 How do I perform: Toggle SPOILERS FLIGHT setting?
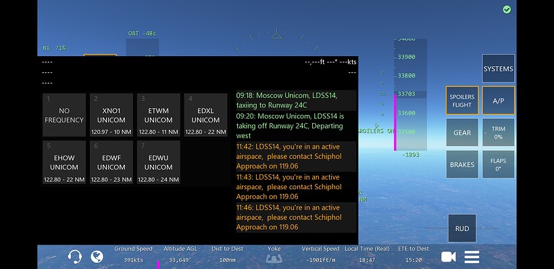(x=462, y=101)
